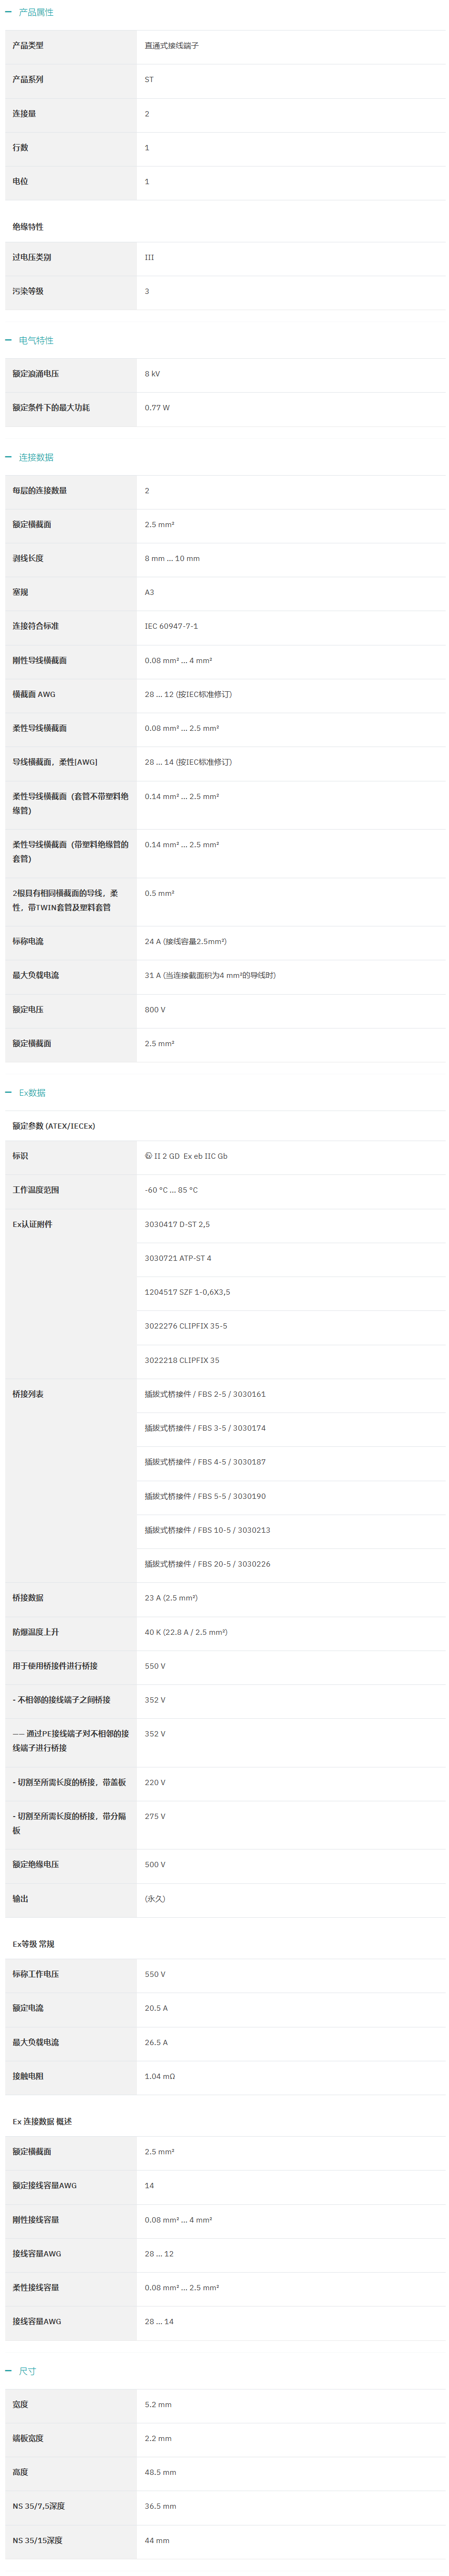
Task: Select bridge FBS 4-5 / 3030187
Action: 205,1463
